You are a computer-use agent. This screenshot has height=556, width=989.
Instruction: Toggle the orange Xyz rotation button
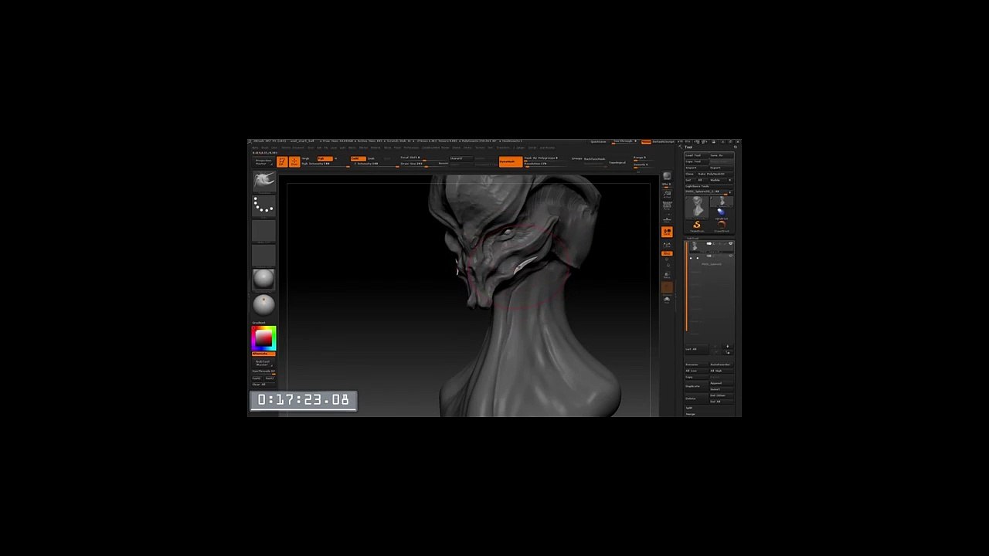(x=667, y=253)
